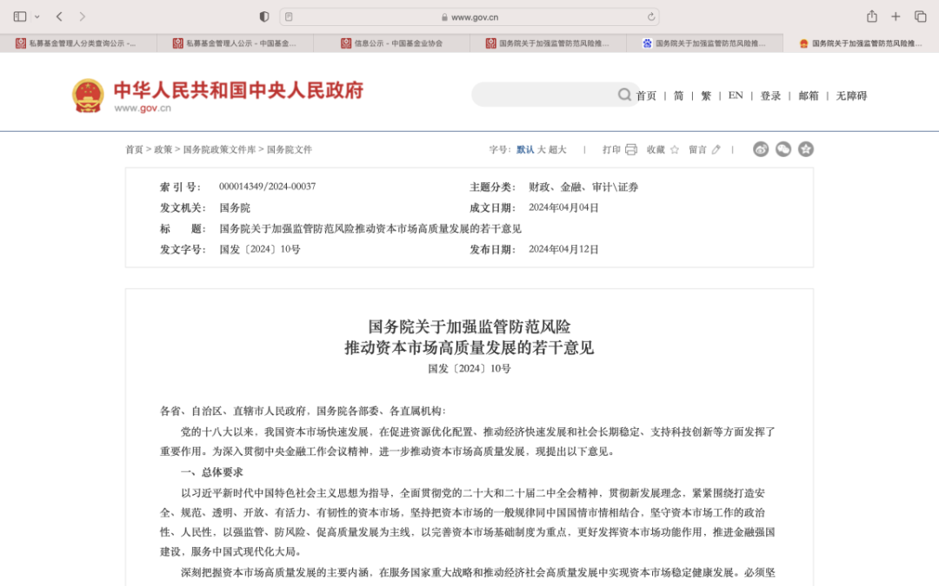Switch to 私募基金管理人公示 - 中国基金 tab
939x586 pixels.
235,43
